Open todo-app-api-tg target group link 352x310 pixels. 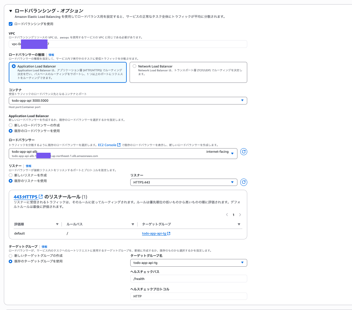156,233
